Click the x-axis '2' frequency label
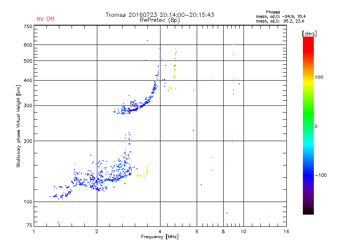Image resolution: width=337 pixels, height=252 pixels. point(97,231)
